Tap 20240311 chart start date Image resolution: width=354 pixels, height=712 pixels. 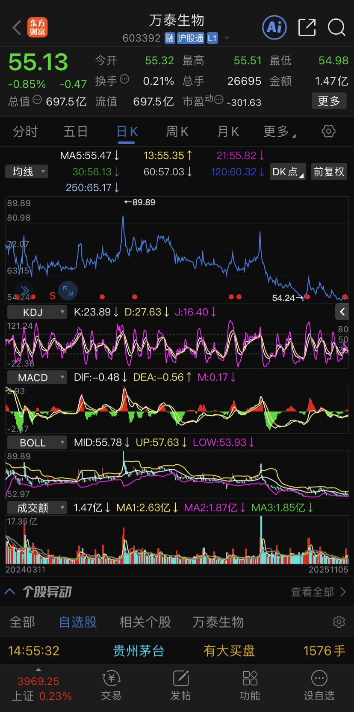coord(25,570)
